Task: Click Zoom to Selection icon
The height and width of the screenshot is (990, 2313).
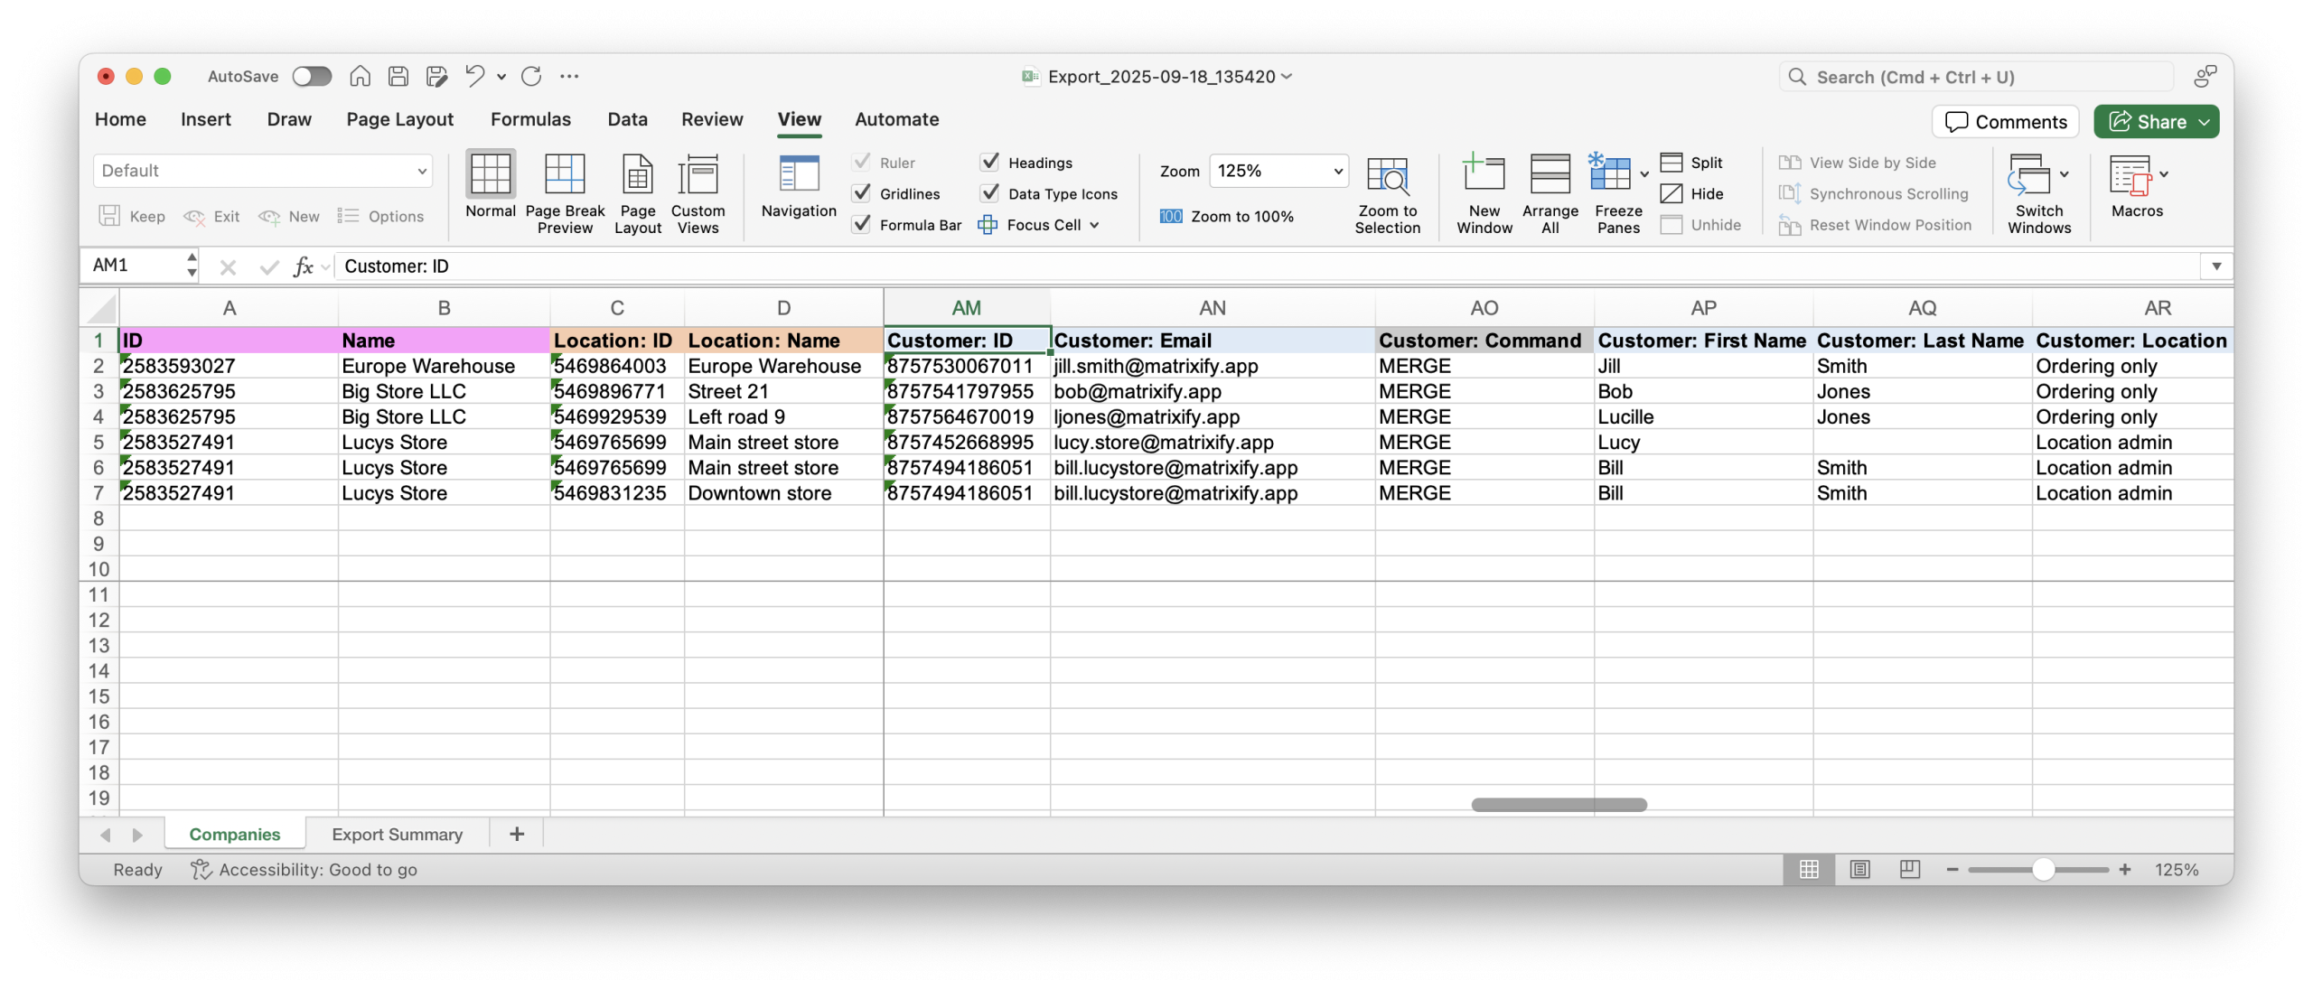Action: pos(1387,175)
